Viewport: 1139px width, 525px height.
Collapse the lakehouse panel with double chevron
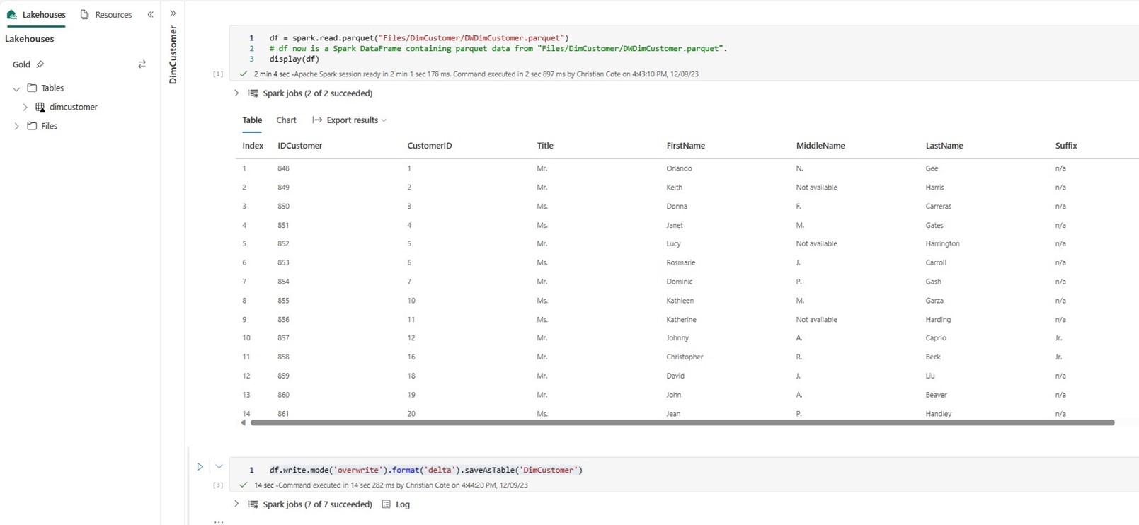pyautogui.click(x=150, y=14)
